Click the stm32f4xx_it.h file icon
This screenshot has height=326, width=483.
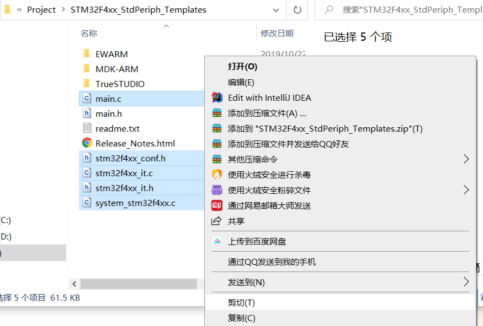click(x=87, y=187)
